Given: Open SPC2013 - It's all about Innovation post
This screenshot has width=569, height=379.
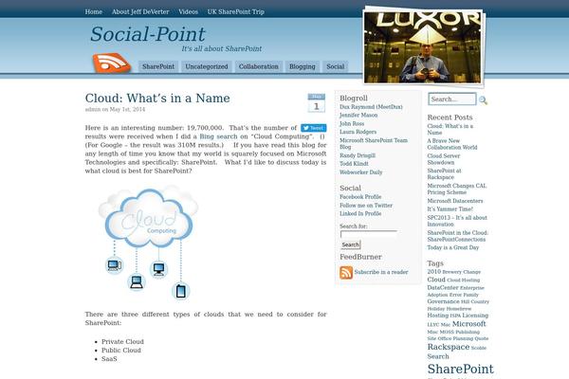Looking at the screenshot, I should tap(457, 221).
